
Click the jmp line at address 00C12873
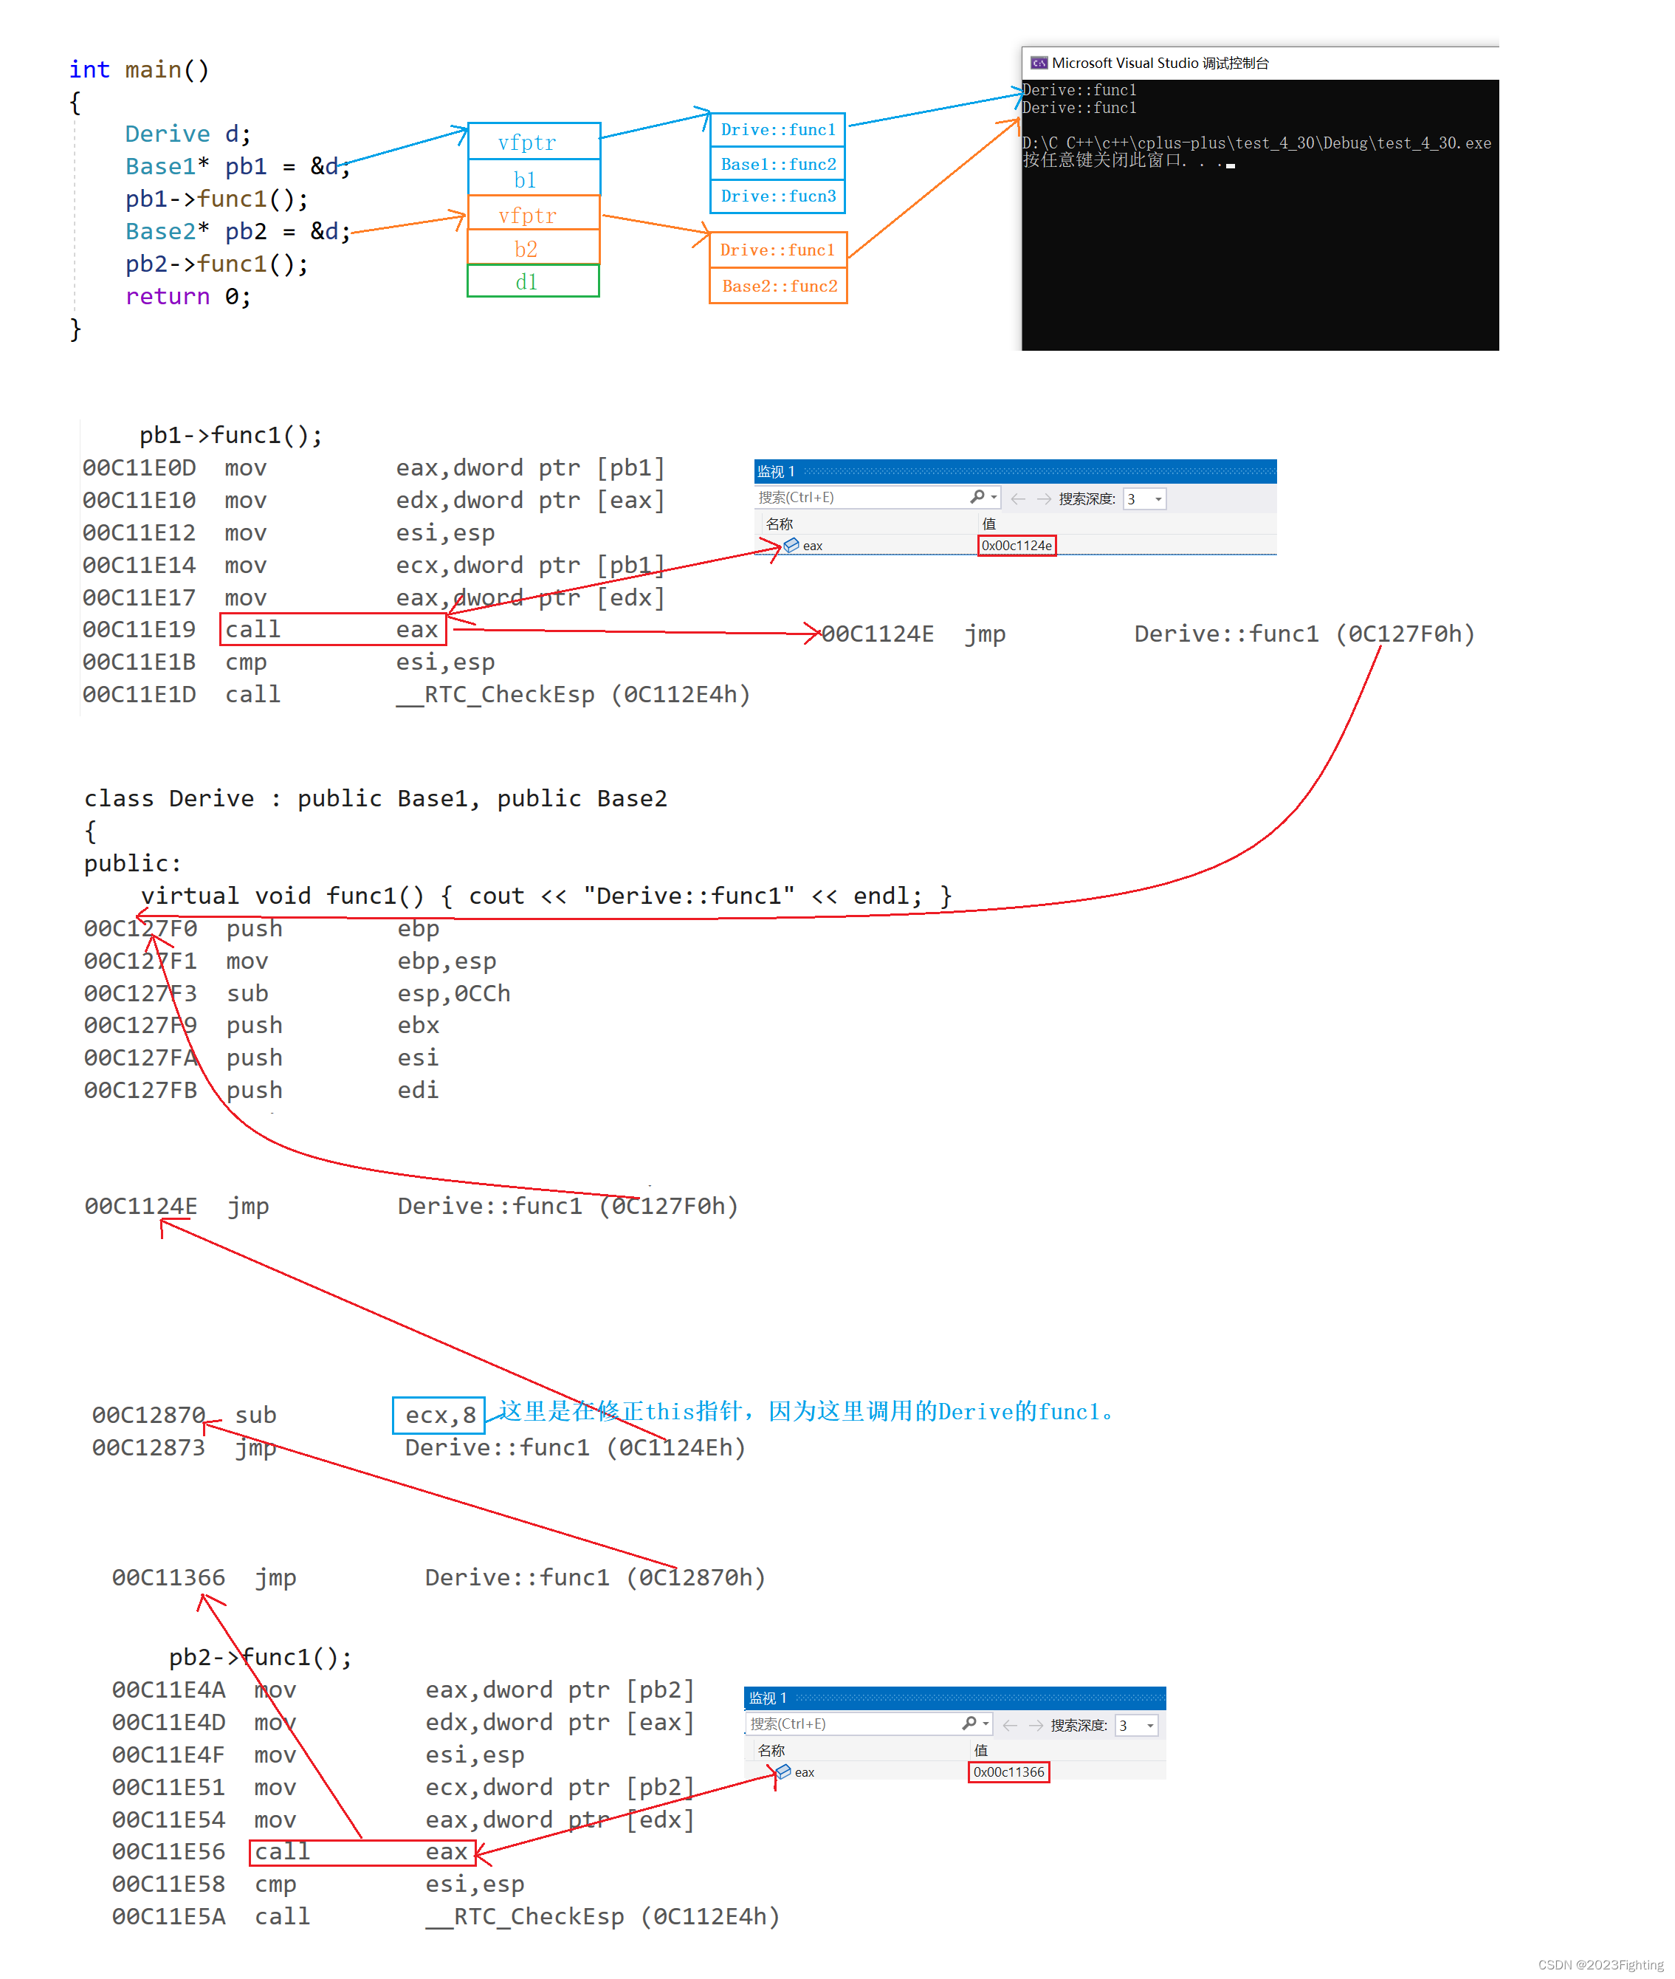tap(419, 1447)
